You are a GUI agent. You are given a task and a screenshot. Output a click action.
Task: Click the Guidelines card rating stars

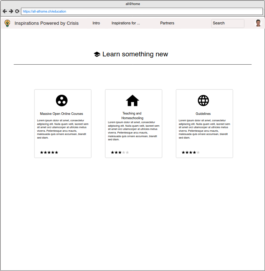click(191, 153)
